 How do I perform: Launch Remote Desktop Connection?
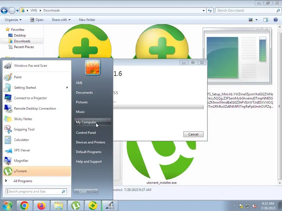[37, 108]
